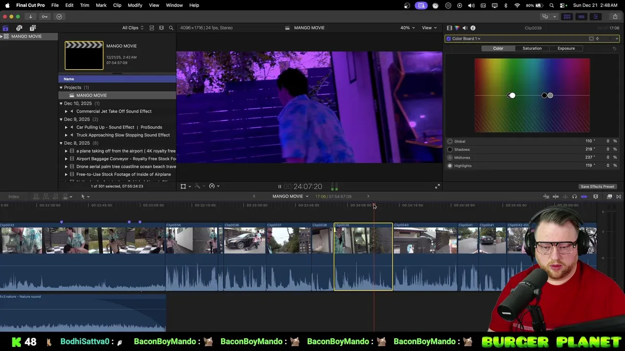
Task: Switch to the Saturation tab
Action: coord(532,48)
